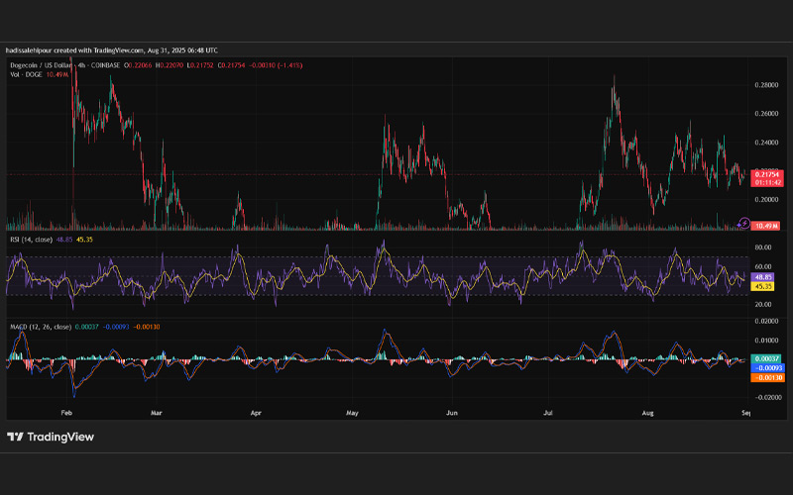This screenshot has height=495, width=793.
Task: Click the Jul label on time axis
Action: (548, 413)
